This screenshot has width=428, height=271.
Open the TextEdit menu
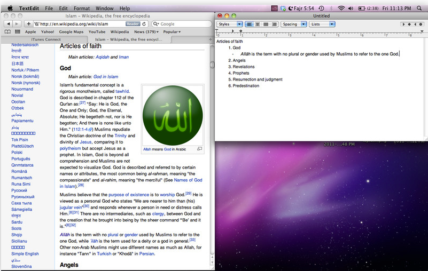pyautogui.click(x=29, y=8)
